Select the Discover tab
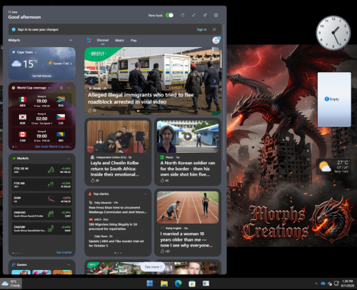This screenshot has height=290, width=357. tap(103, 40)
